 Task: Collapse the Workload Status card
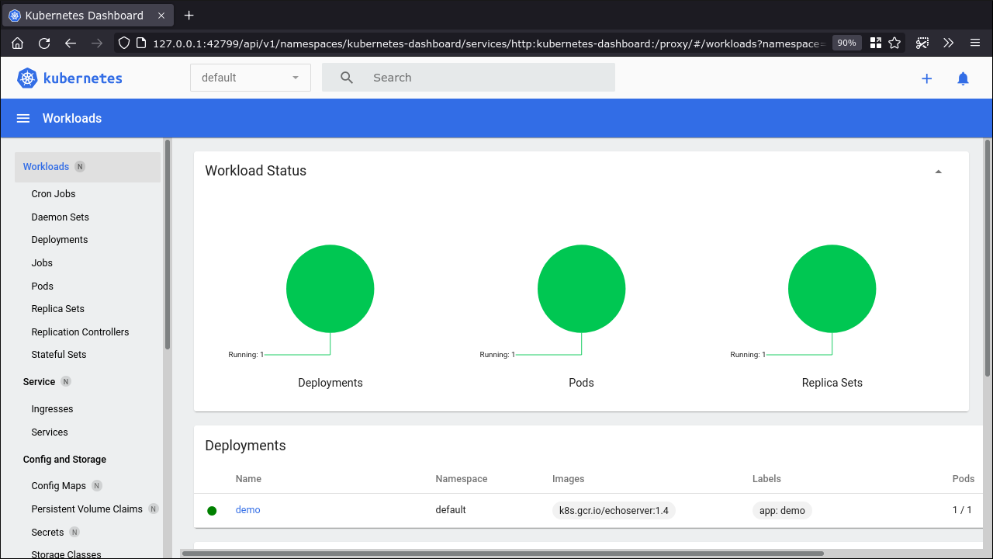pyautogui.click(x=938, y=170)
